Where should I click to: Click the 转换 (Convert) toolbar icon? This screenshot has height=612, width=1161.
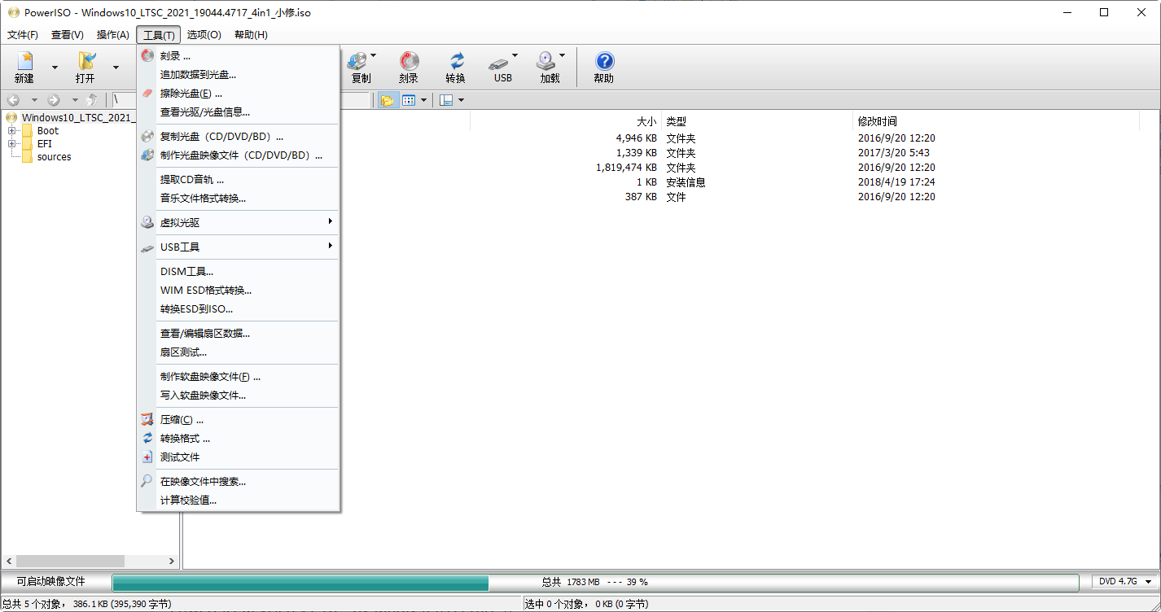click(x=455, y=65)
